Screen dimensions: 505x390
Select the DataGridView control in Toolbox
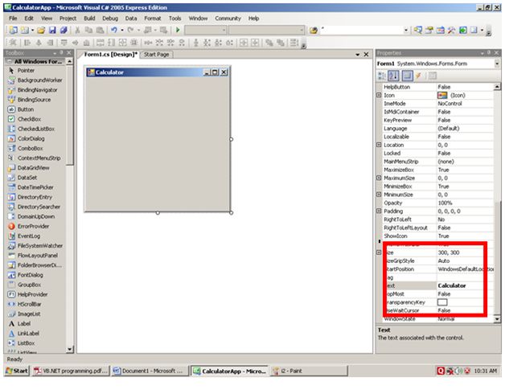coord(35,168)
